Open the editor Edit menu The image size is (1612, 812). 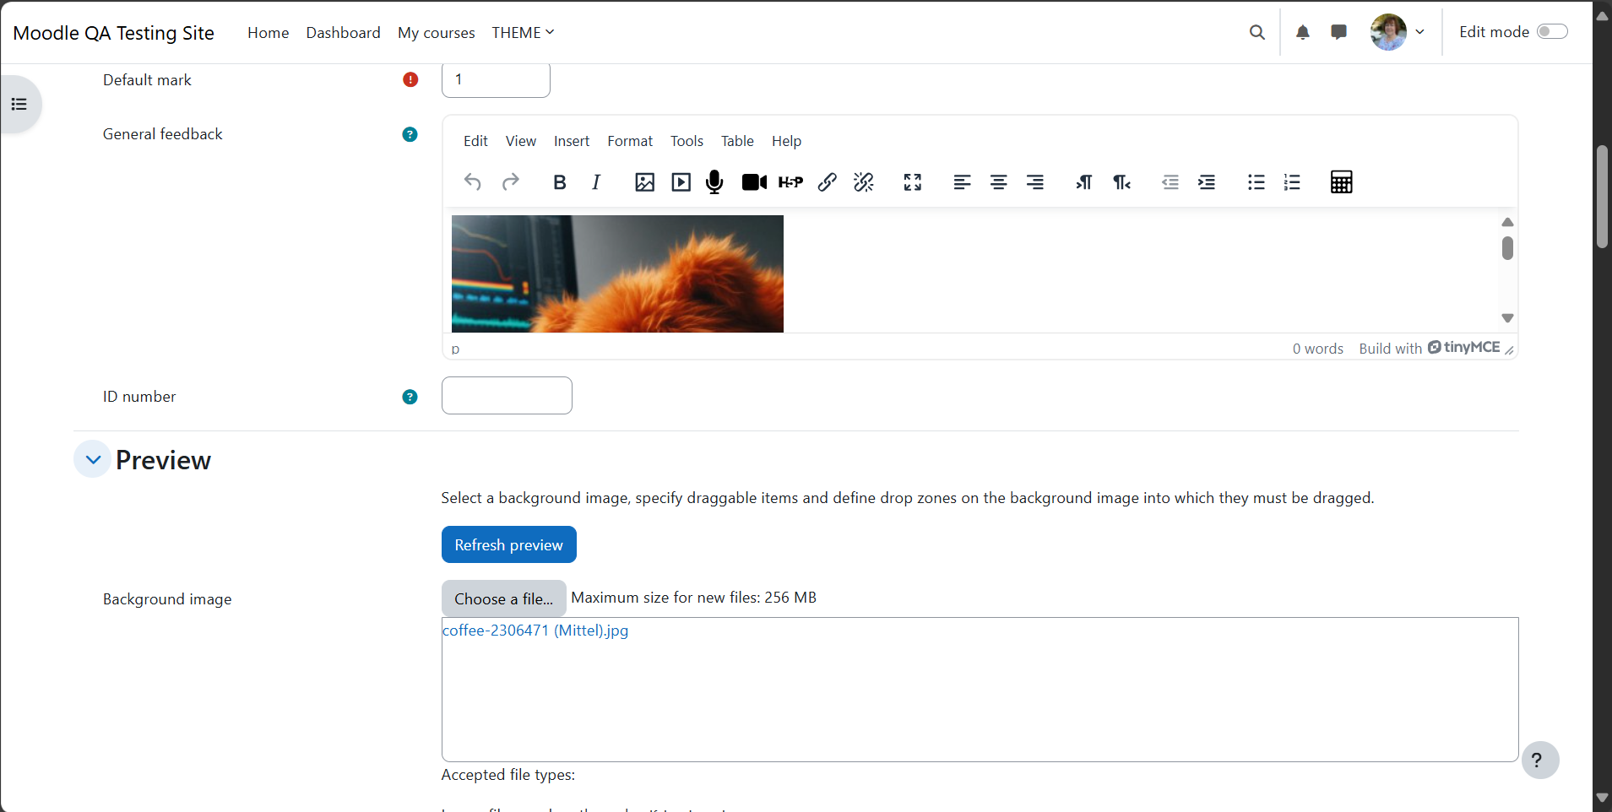click(x=475, y=141)
